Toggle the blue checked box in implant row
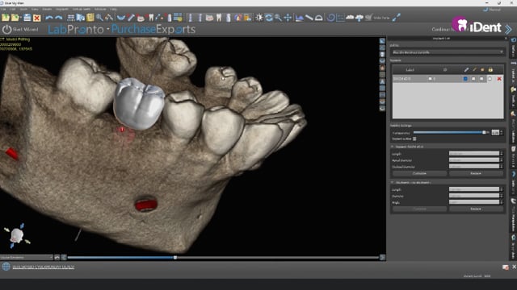The image size is (517, 290). tap(465, 79)
